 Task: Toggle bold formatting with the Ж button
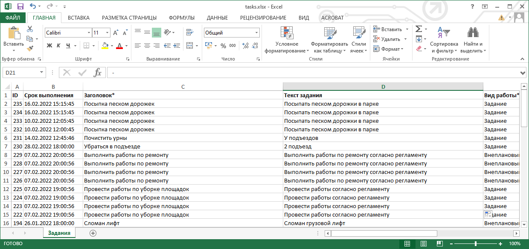49,46
